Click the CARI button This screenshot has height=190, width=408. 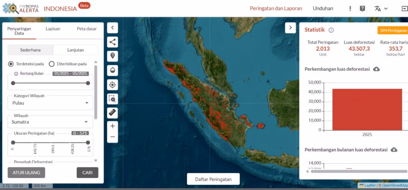(87, 172)
